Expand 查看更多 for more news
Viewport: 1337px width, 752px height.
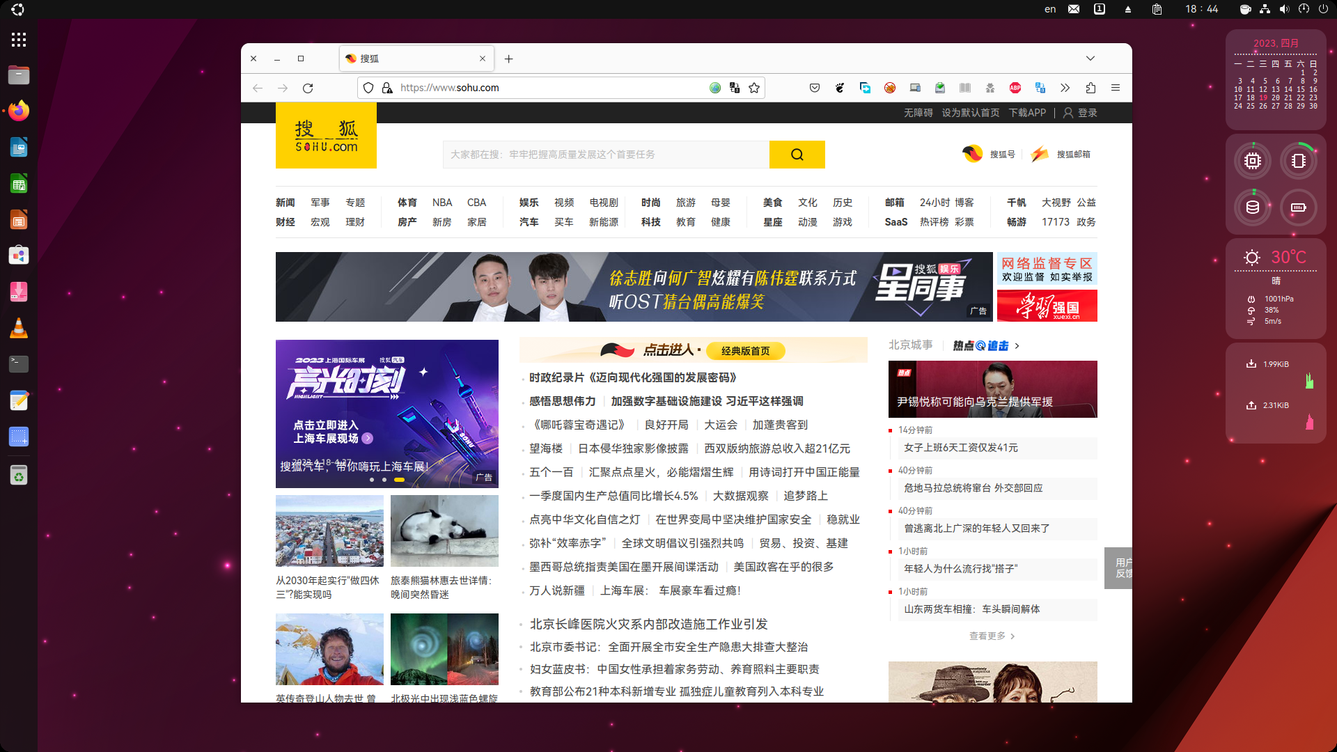point(992,636)
